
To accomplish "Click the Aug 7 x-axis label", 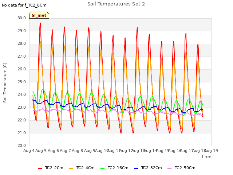I will pyautogui.click(x=65, y=151).
